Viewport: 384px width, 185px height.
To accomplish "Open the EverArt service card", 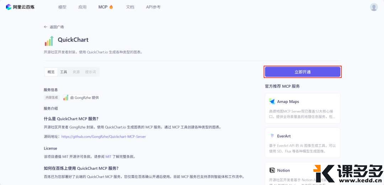I will click(x=303, y=143).
